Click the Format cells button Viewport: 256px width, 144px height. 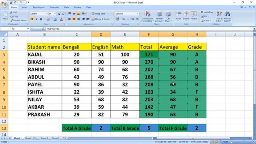click(194, 16)
